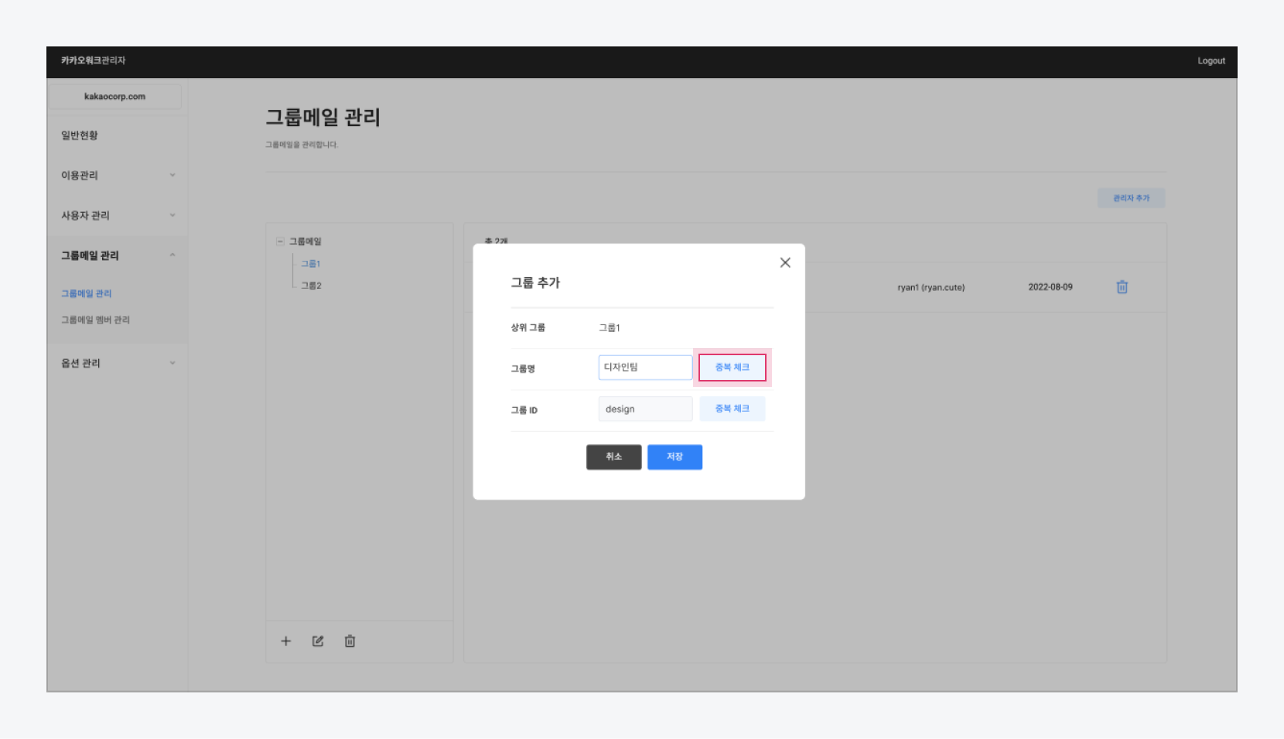Screen dimensions: 1284x739
Task: Click 중복 체크 next to 그룹 ID field
Action: [732, 409]
